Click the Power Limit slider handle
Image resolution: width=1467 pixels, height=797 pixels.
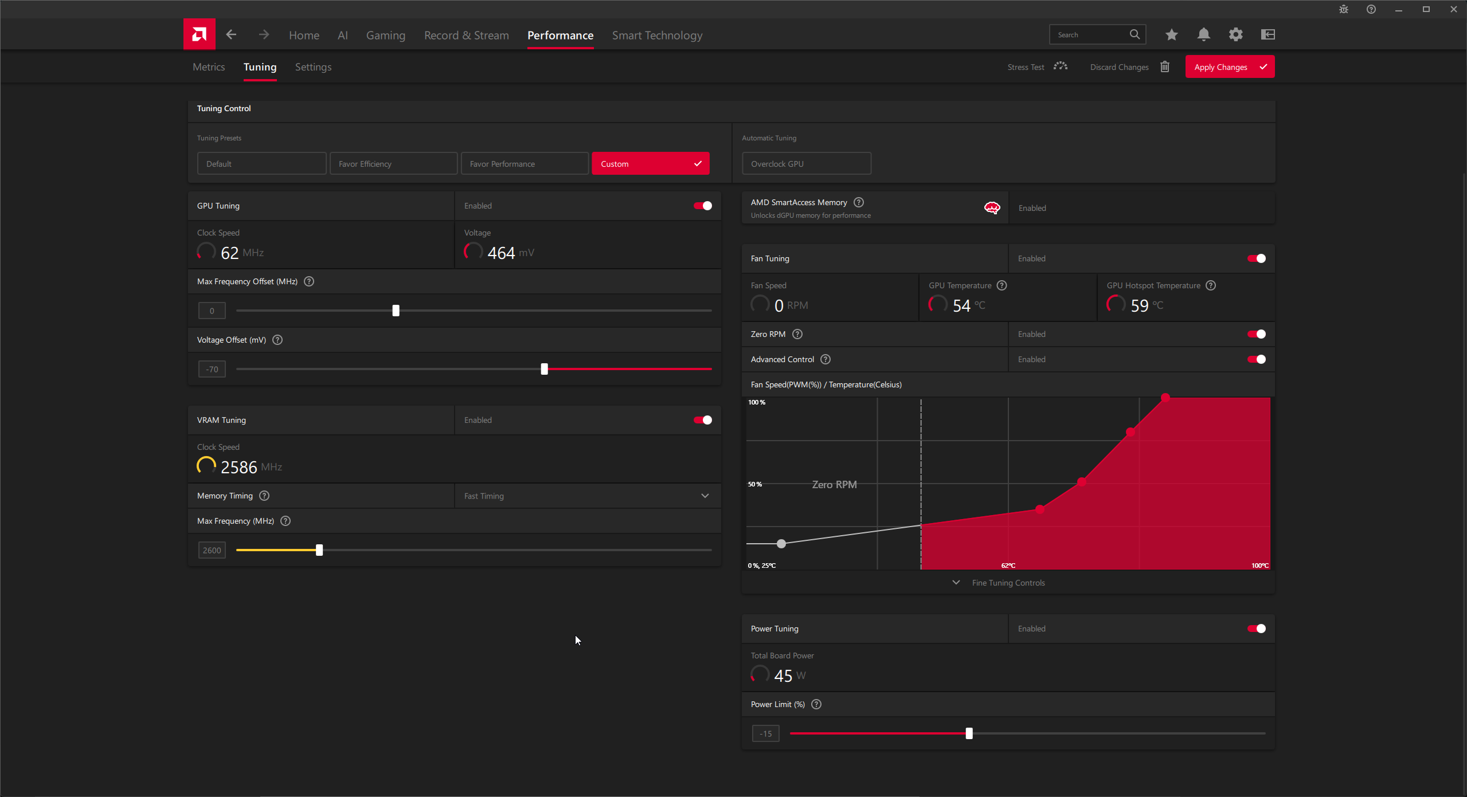(x=969, y=733)
